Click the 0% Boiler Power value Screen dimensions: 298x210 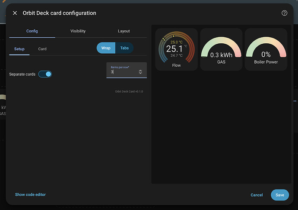coord(266,55)
